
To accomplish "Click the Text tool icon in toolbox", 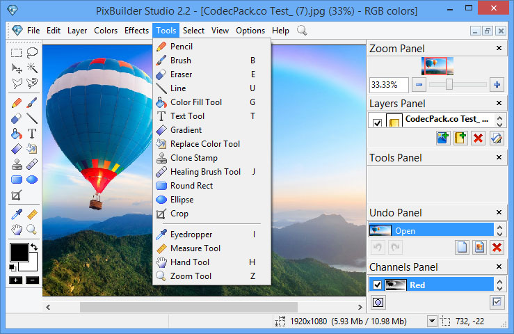I will click(32, 133).
